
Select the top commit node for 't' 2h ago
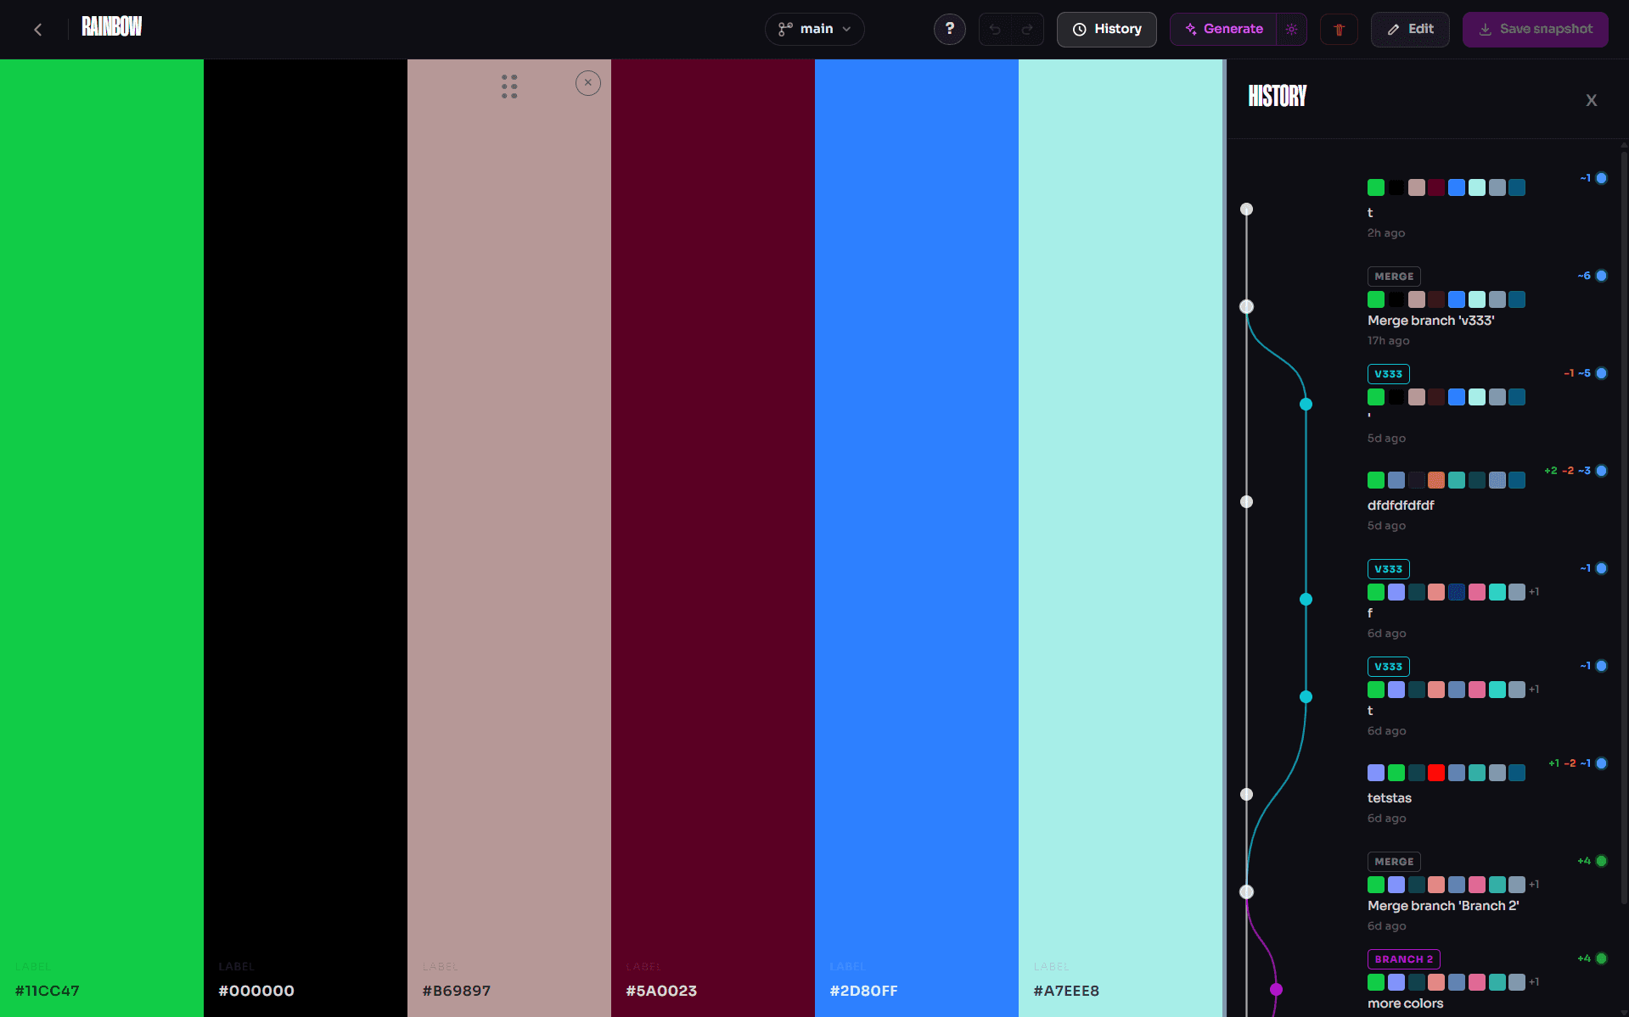(1246, 210)
